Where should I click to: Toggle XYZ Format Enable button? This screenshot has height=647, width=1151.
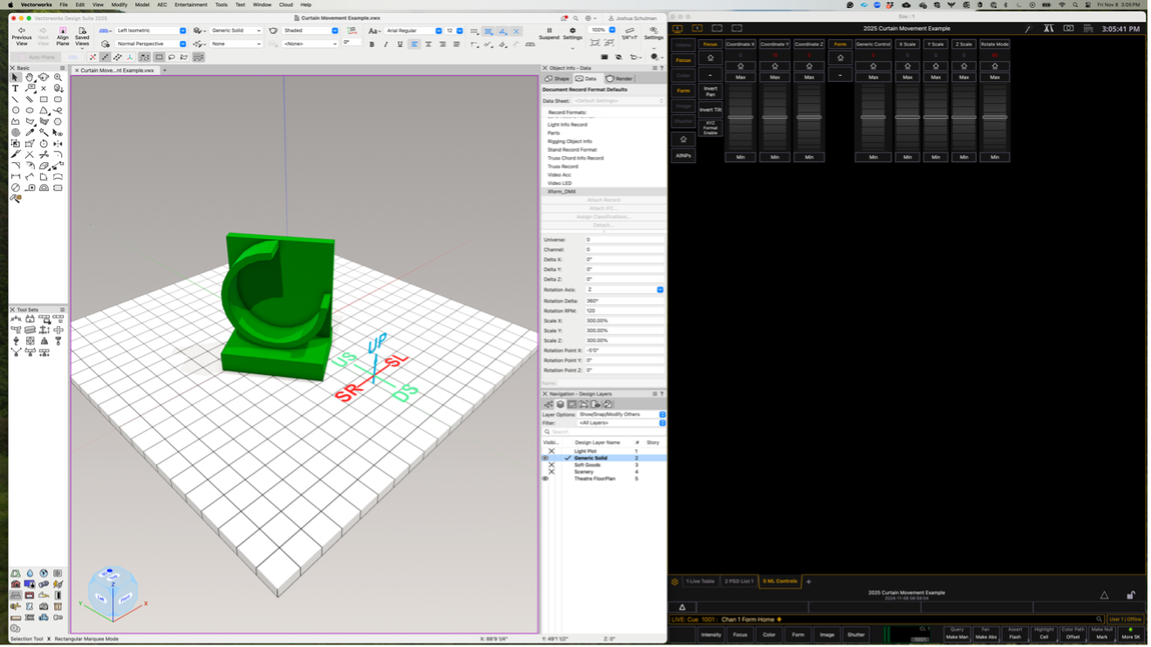(x=710, y=127)
